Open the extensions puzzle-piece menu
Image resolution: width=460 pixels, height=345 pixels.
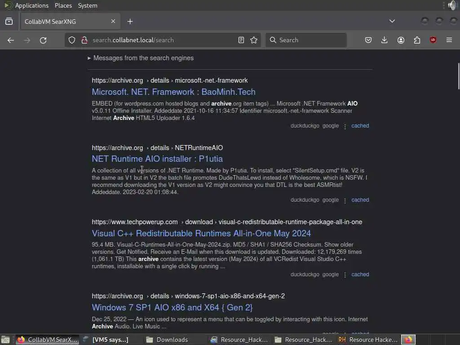(x=417, y=40)
